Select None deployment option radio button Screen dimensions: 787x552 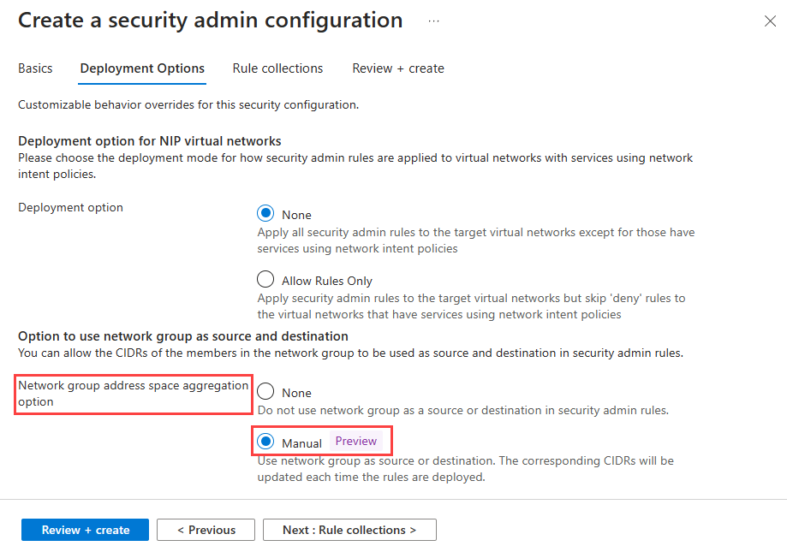click(265, 214)
